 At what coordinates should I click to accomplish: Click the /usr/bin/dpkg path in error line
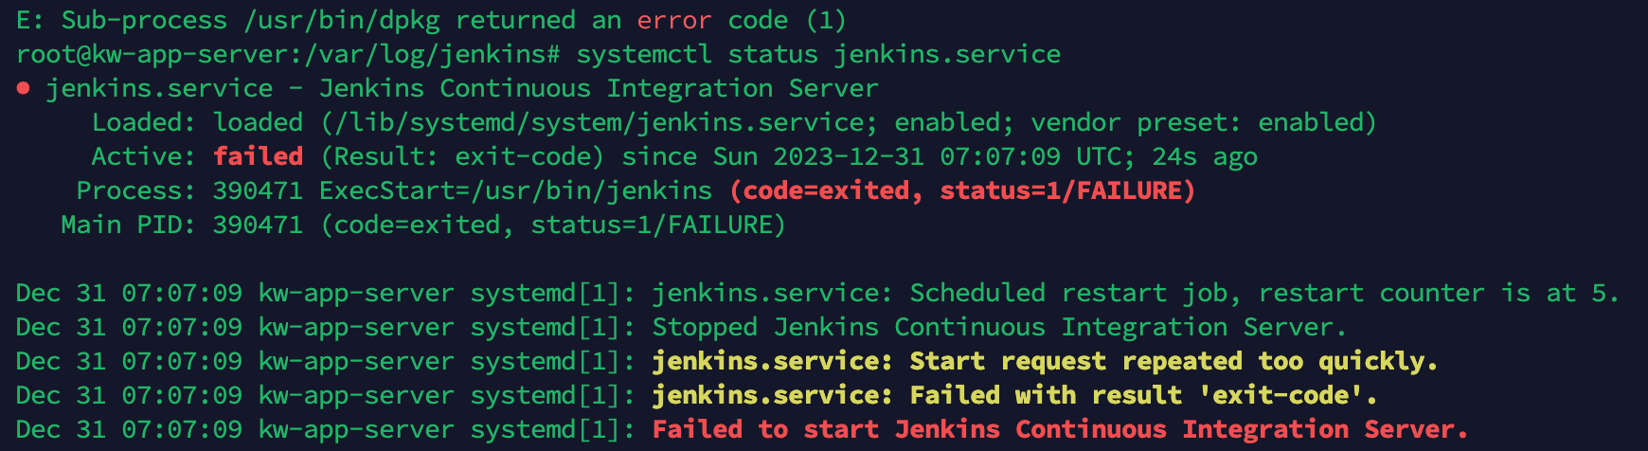click(341, 20)
